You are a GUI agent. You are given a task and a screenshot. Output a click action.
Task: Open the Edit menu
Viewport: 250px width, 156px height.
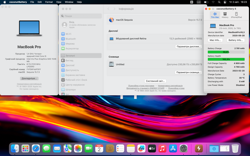[40, 2]
